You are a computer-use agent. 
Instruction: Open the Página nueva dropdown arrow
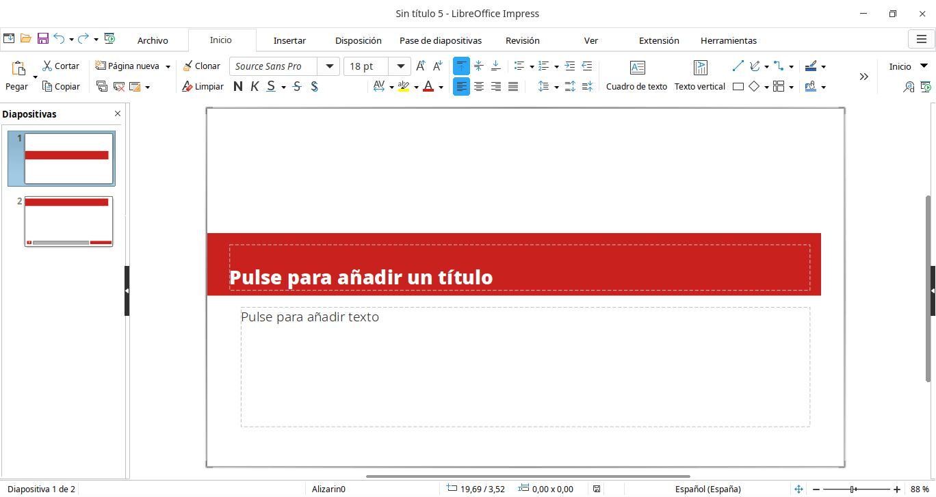(x=168, y=67)
